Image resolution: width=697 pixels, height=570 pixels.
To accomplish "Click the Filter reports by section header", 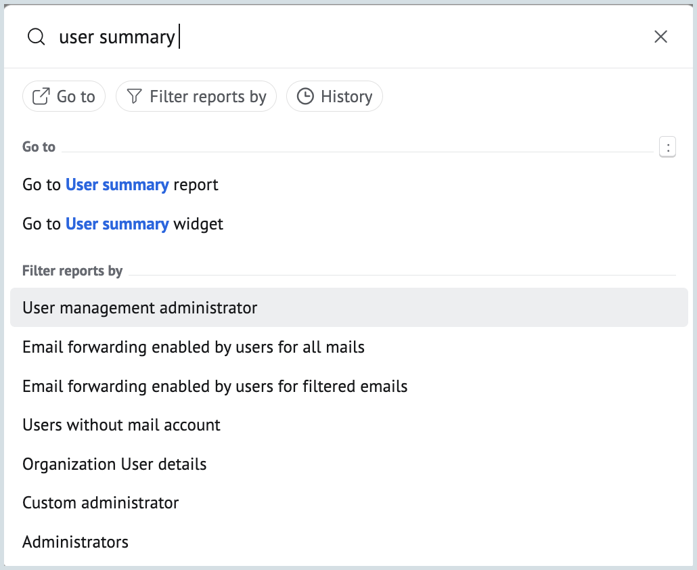I will (x=72, y=271).
